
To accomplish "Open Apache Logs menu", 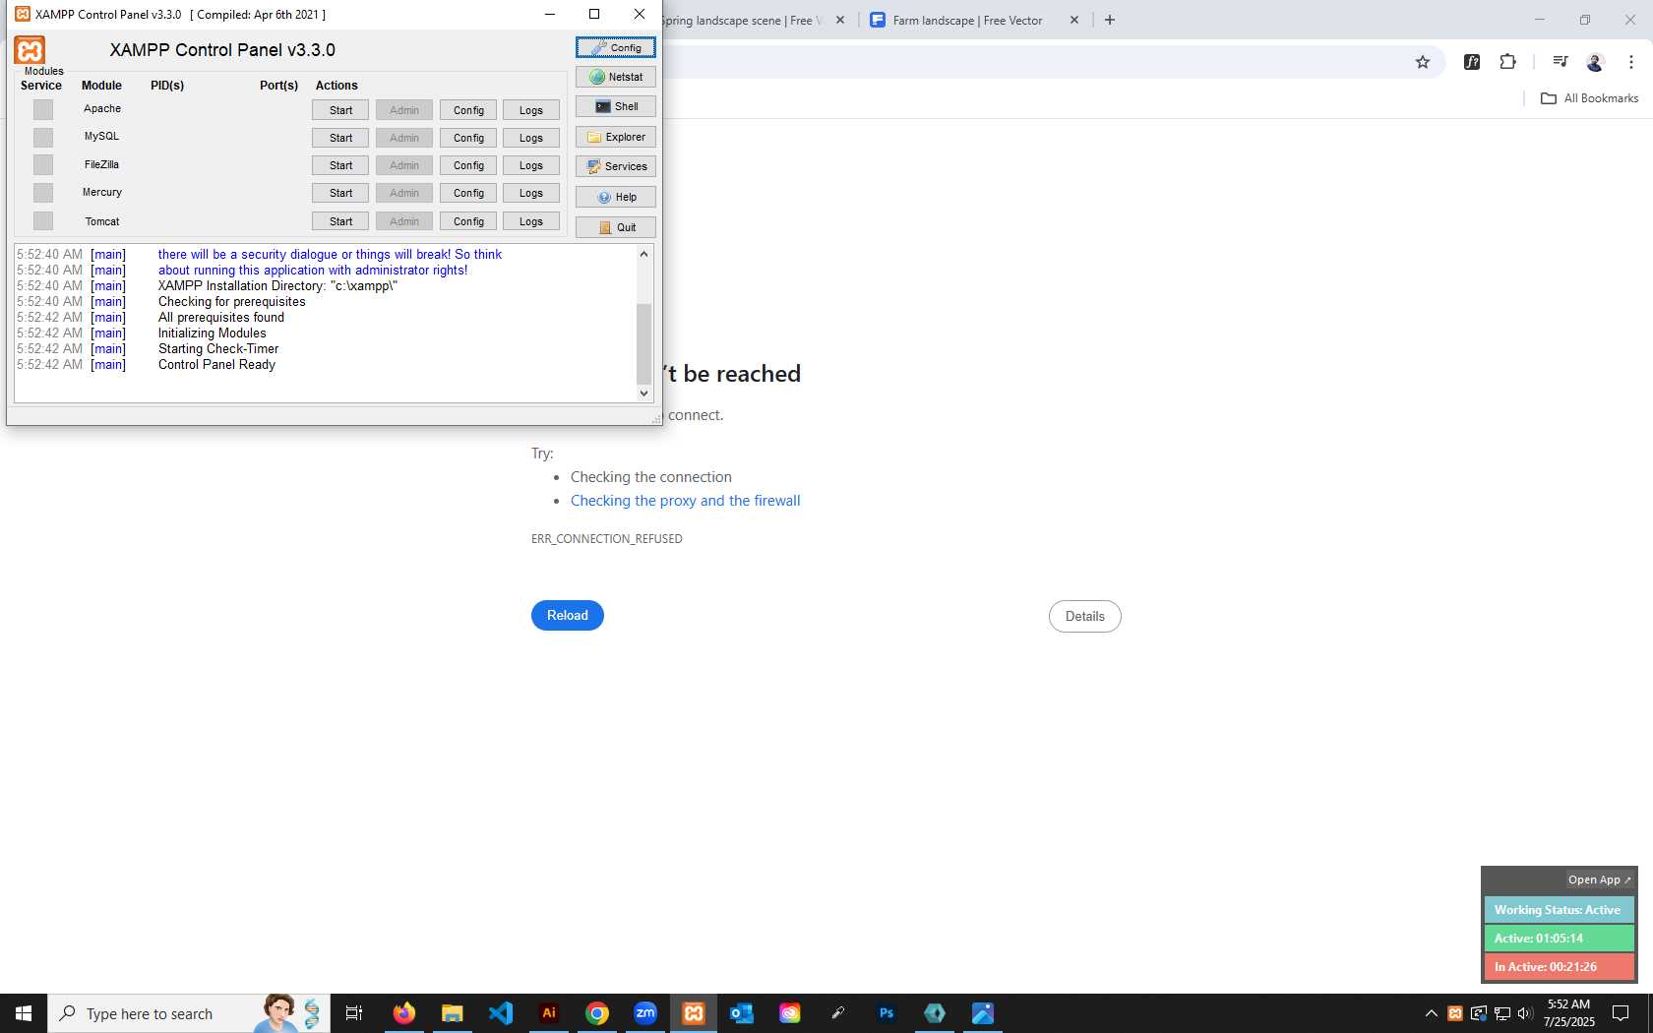I will (x=531, y=110).
